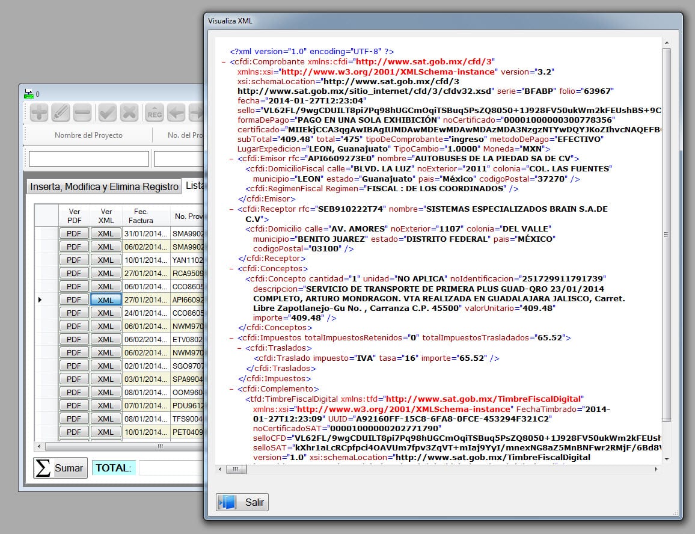Click XML viewer vertical scrollbar thumb
This screenshot has width=695, height=534.
(x=666, y=235)
